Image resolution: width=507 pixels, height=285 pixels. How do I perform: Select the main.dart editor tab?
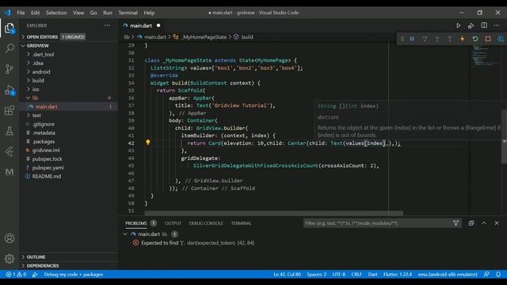tap(141, 25)
